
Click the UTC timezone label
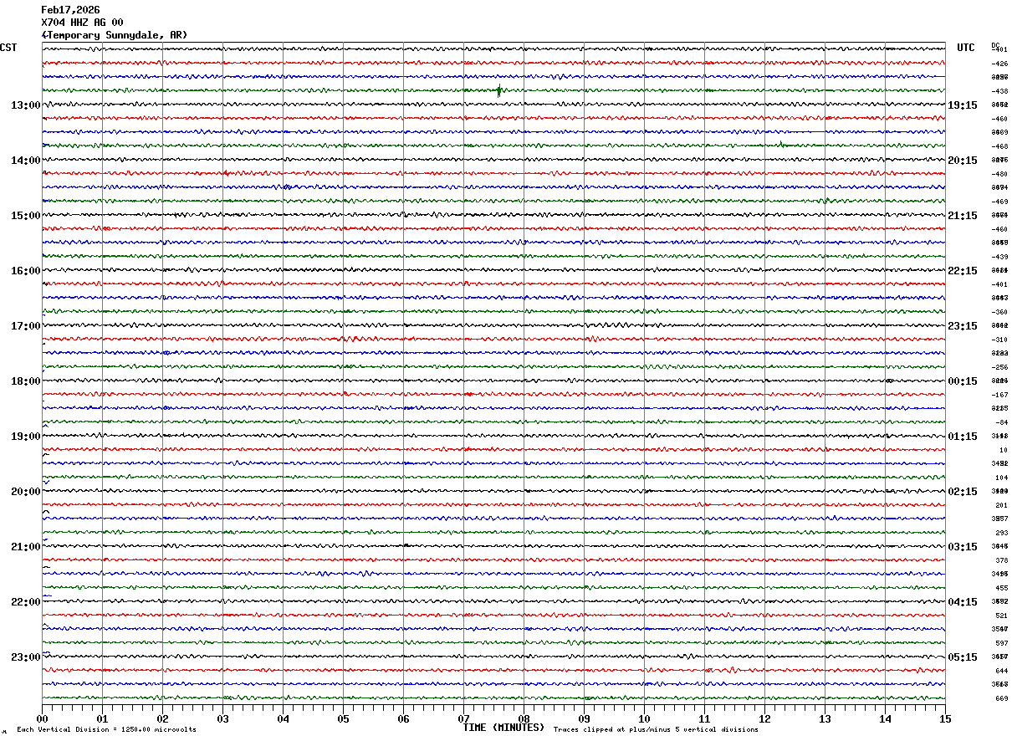tap(966, 48)
